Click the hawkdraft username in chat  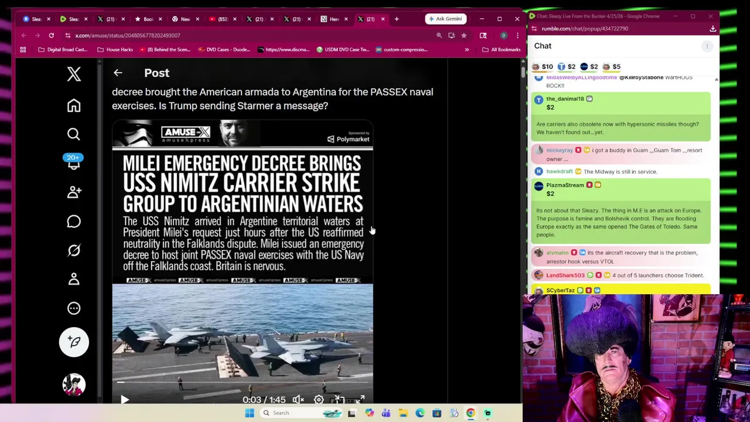(560, 171)
